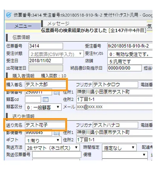The height and width of the screenshot is (170, 158).
Task: Click the empty 発送伝票番号 field
Action: [57, 155]
